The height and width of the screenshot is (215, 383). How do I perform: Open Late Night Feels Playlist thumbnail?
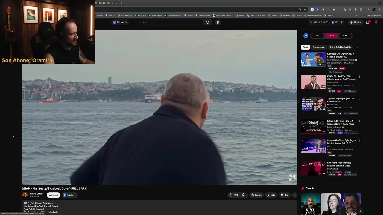tap(313, 168)
